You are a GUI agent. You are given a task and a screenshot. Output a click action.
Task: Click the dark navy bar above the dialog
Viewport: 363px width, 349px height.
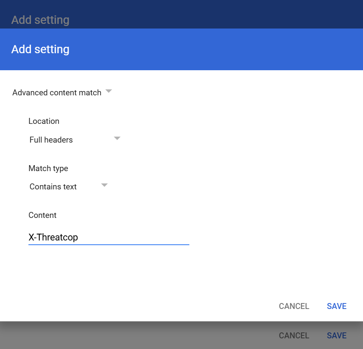tap(182, 14)
